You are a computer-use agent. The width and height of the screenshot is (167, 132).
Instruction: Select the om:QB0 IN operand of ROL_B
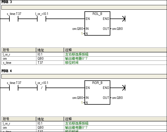point(78,28)
